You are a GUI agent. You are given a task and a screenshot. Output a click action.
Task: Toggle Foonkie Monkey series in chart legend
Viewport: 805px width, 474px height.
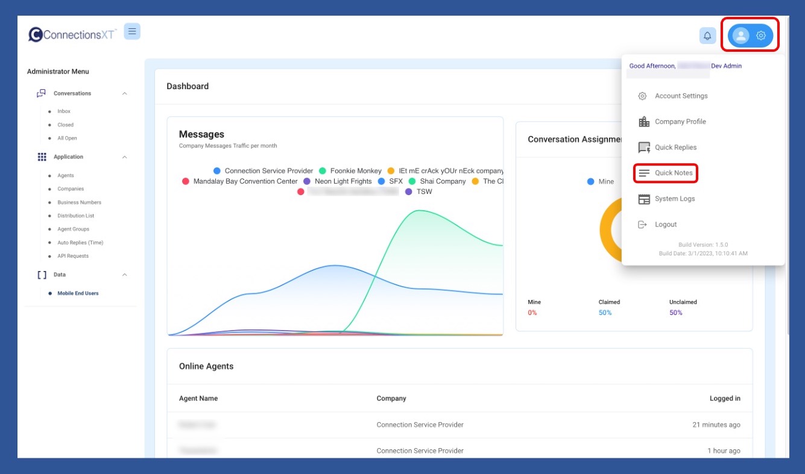350,171
